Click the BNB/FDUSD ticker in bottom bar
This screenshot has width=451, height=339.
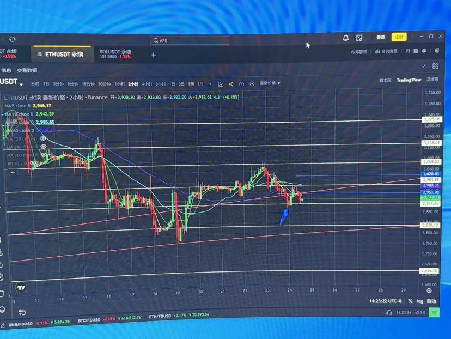tap(39, 323)
